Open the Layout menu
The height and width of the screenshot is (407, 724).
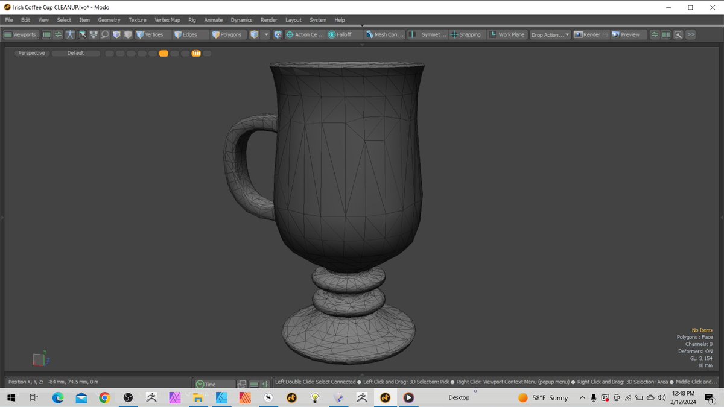[293, 20]
